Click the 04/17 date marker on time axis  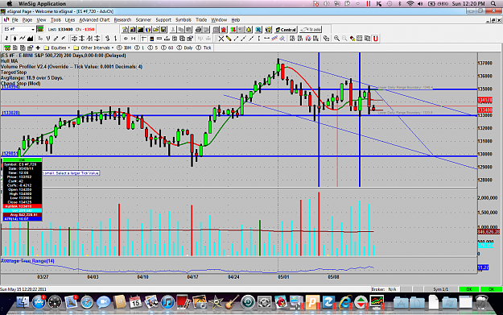192,277
